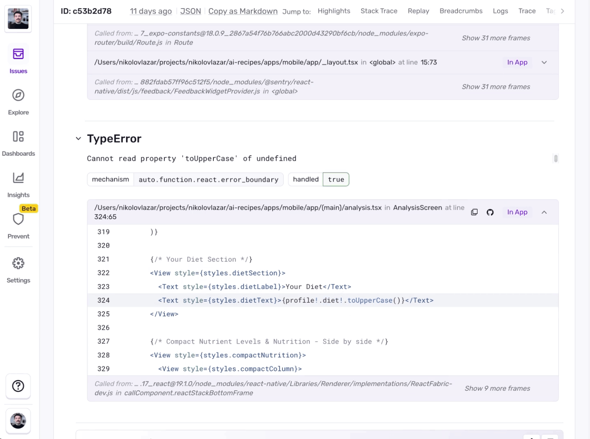Open the Breadcrumbs tab
Viewport: 590px width, 439px height.
[461, 11]
